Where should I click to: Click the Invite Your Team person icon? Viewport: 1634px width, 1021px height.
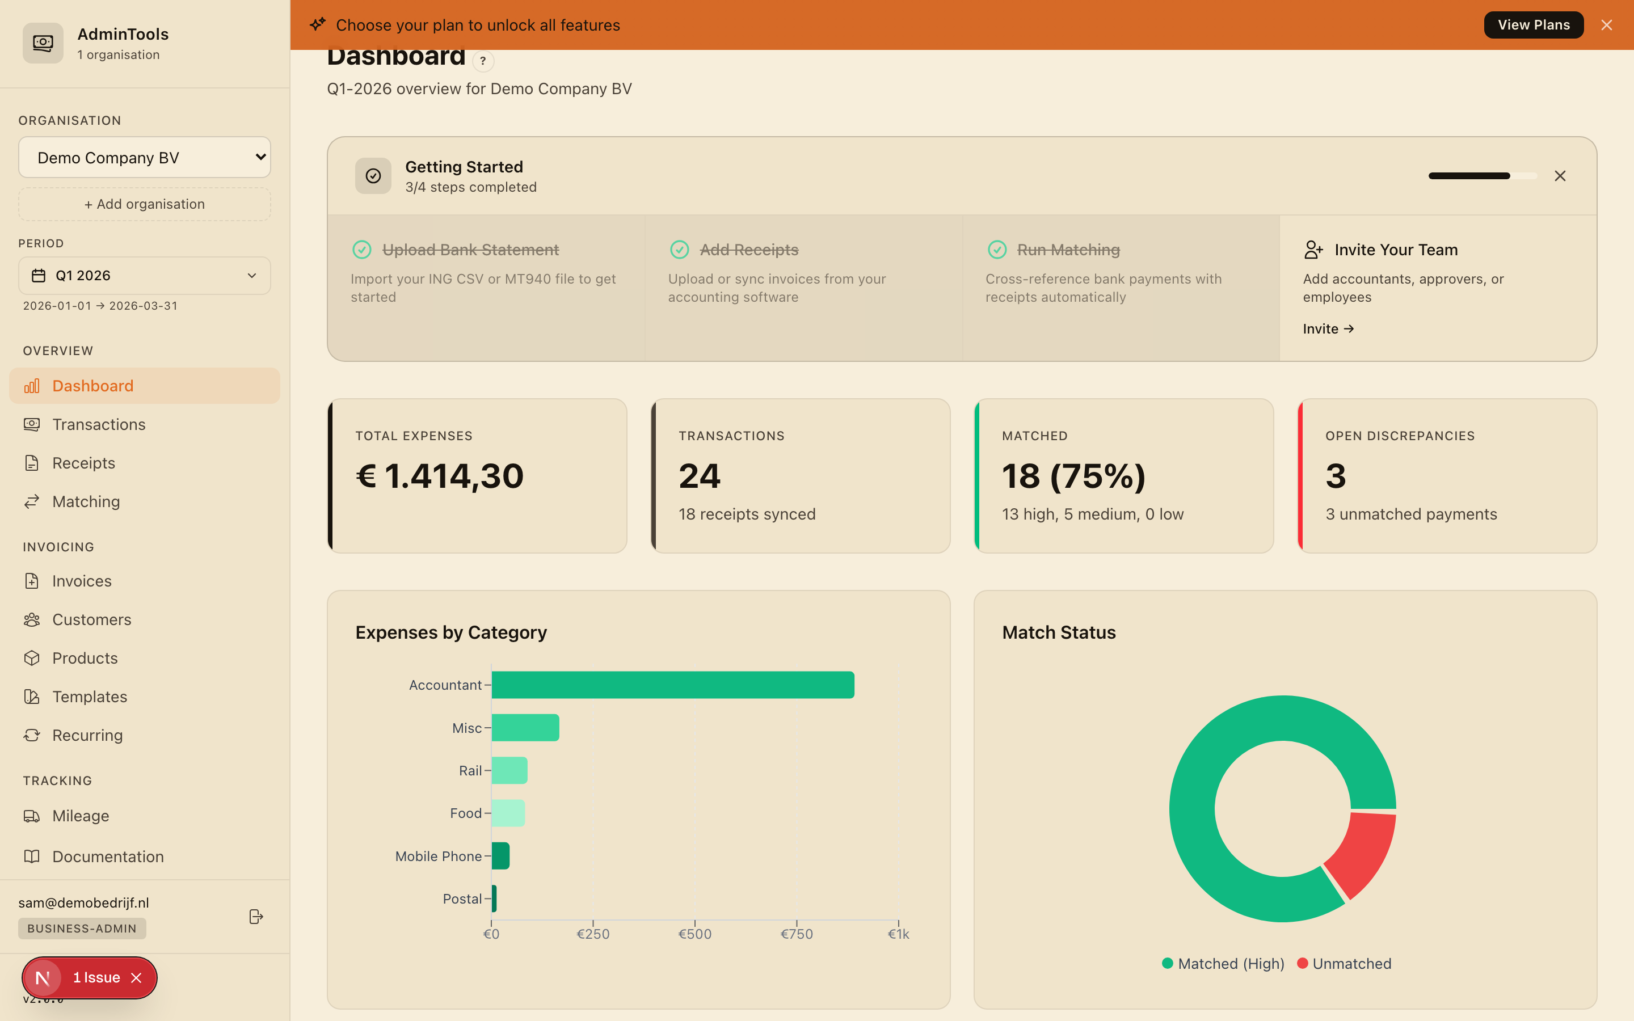tap(1313, 250)
